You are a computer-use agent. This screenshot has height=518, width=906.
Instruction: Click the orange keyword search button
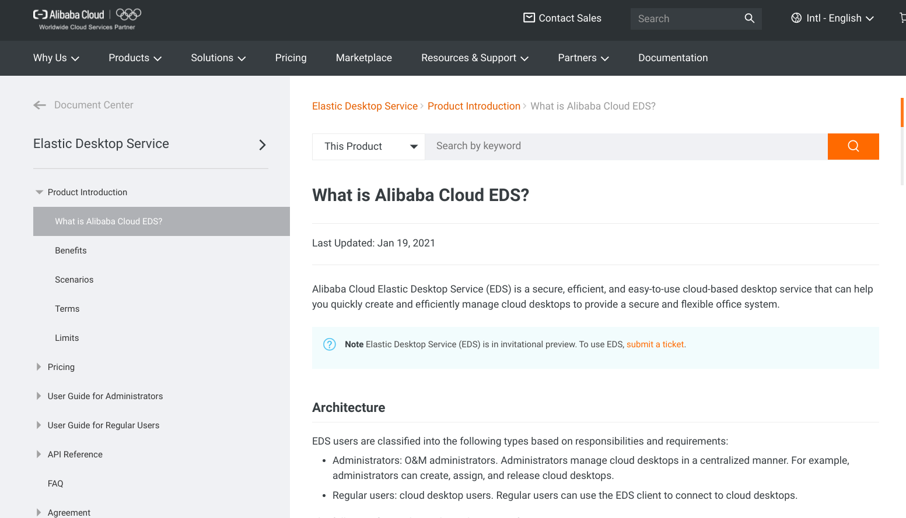(853, 146)
